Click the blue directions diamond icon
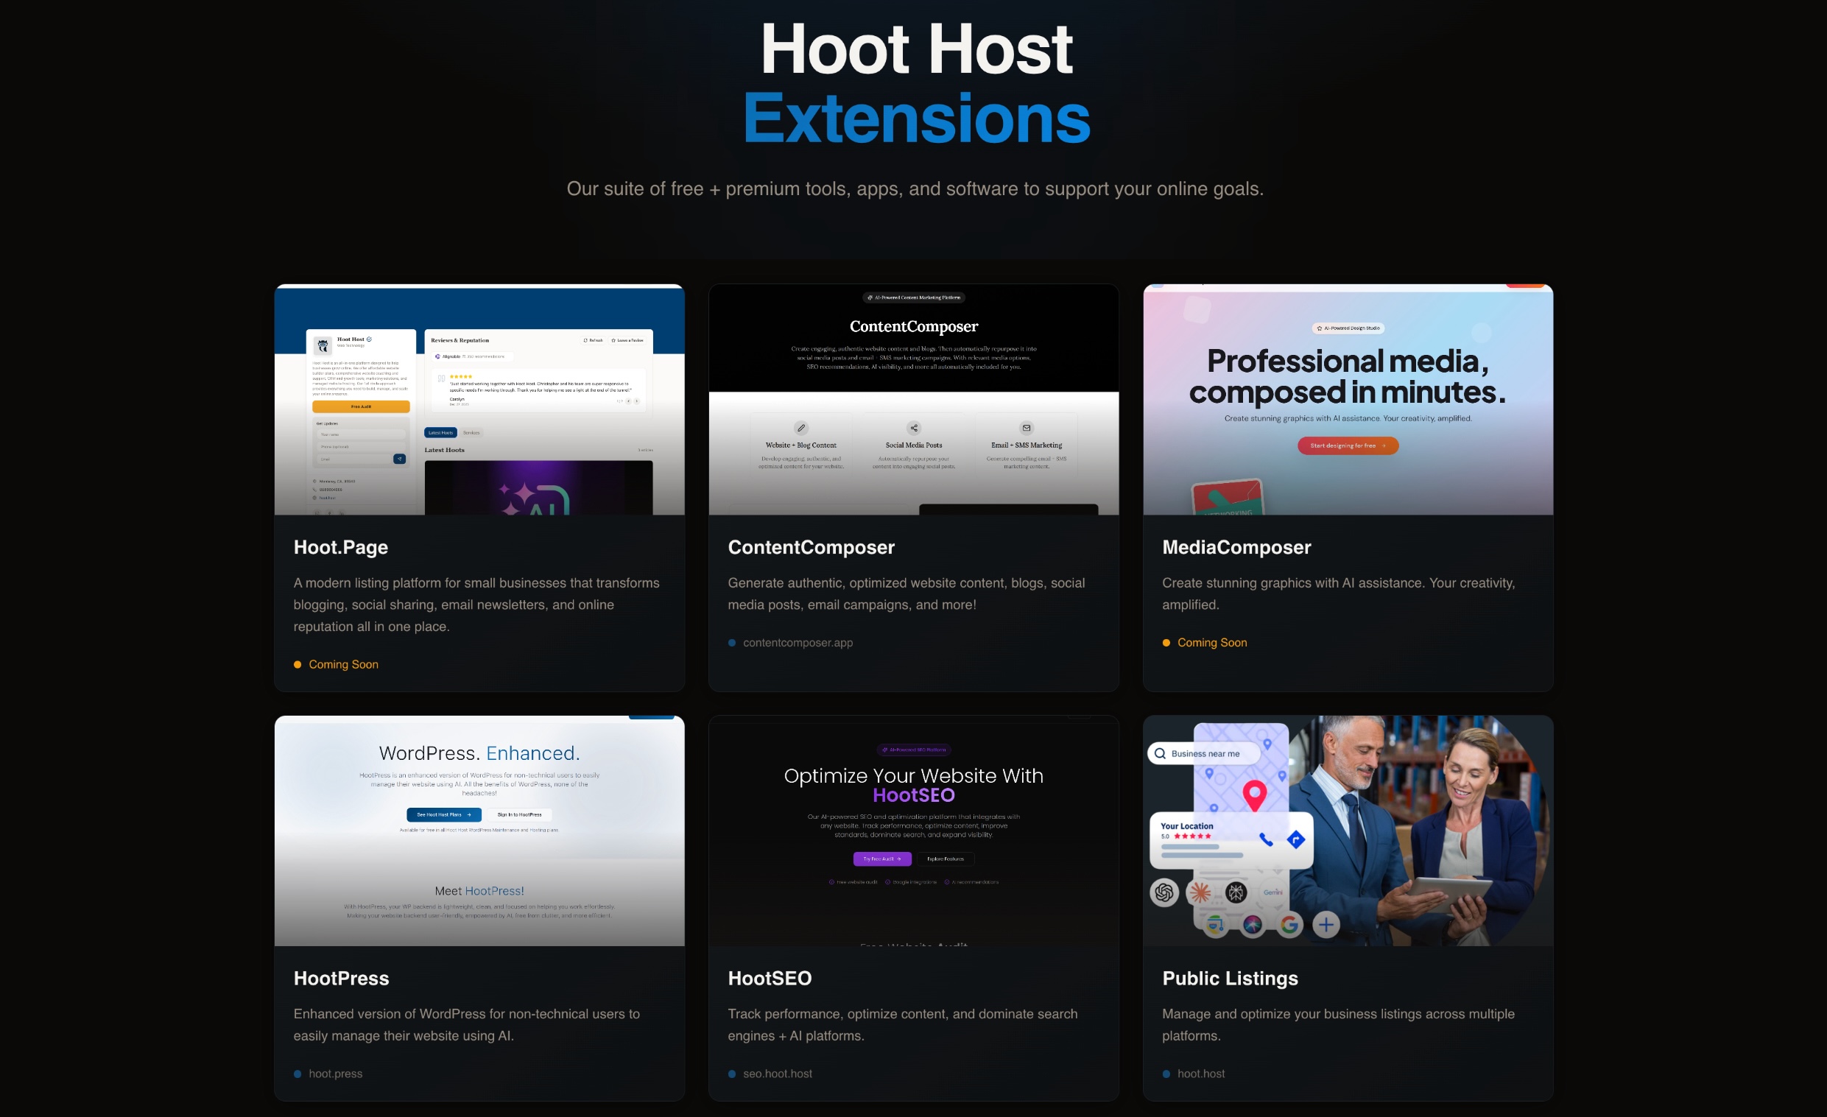The image size is (1827, 1117). tap(1295, 839)
